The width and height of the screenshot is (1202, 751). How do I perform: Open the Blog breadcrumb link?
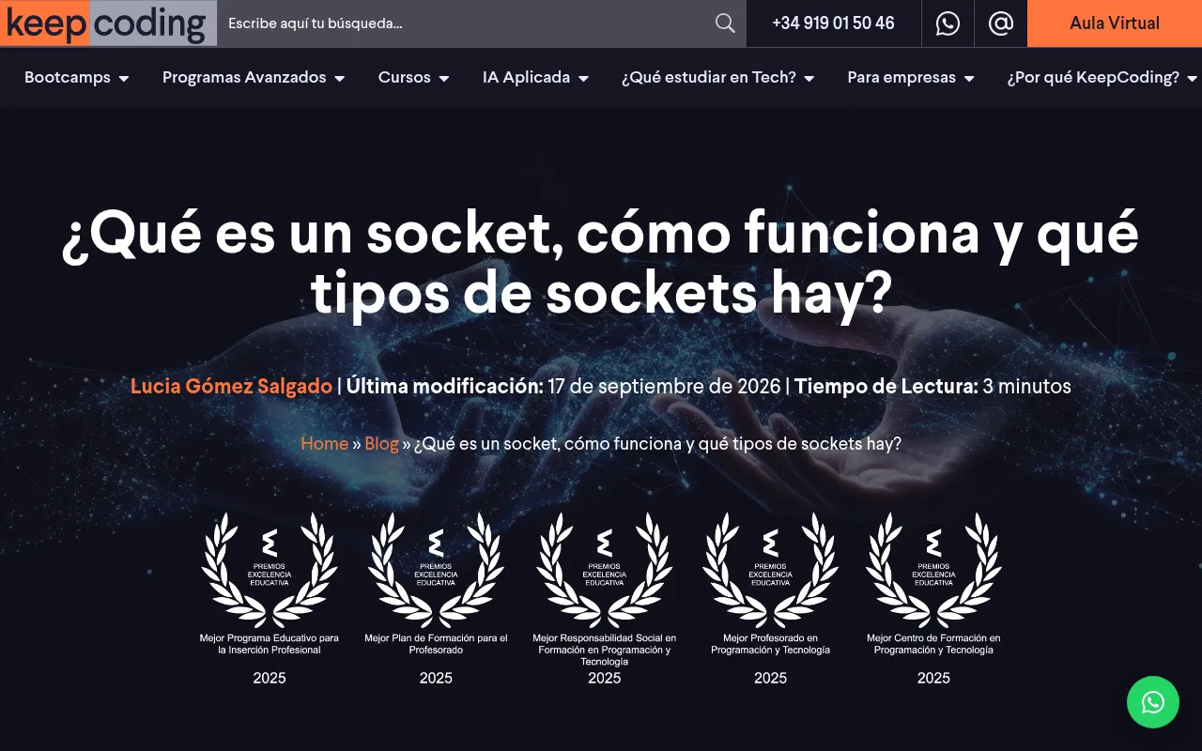coord(381,443)
